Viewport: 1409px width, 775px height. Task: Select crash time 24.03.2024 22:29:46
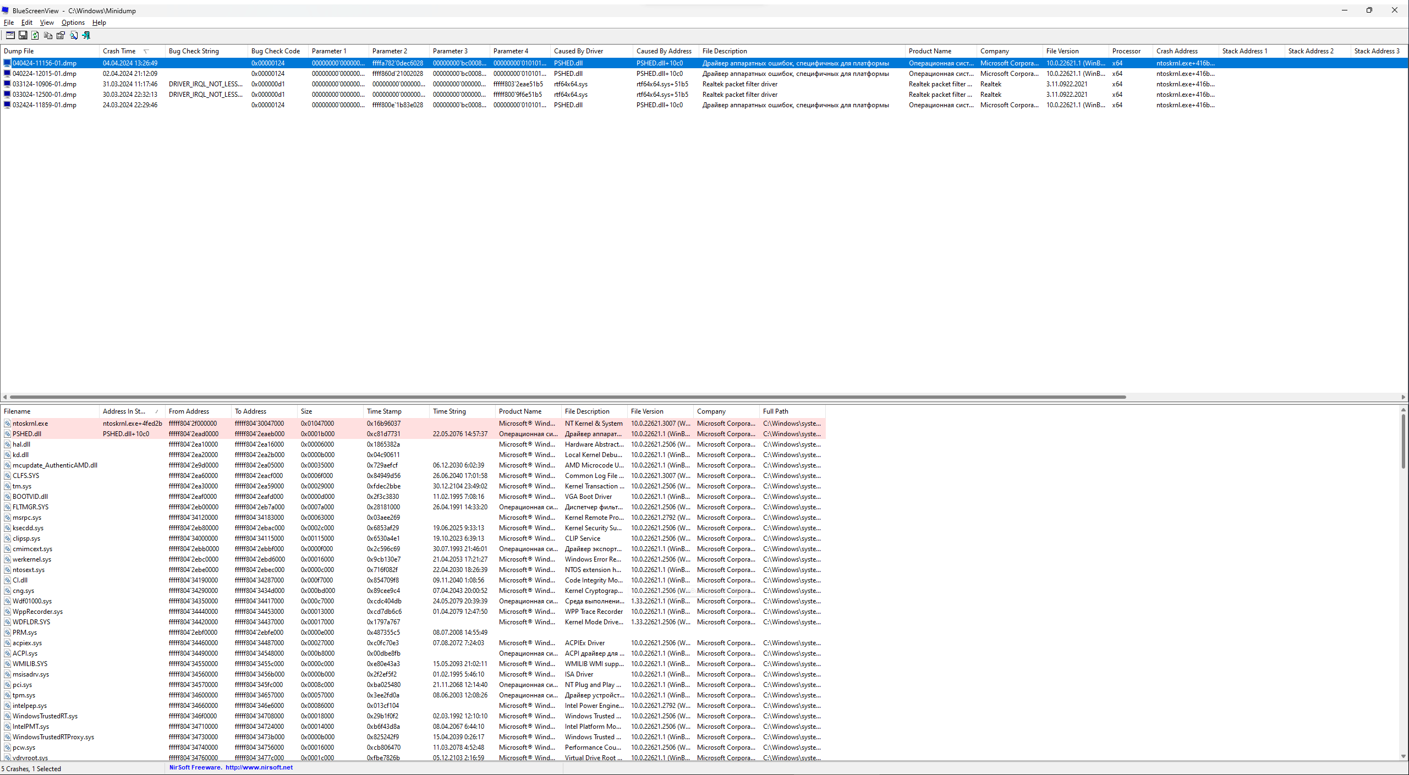[130, 105]
